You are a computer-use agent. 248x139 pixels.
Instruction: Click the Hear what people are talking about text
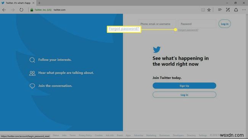coord(66,73)
